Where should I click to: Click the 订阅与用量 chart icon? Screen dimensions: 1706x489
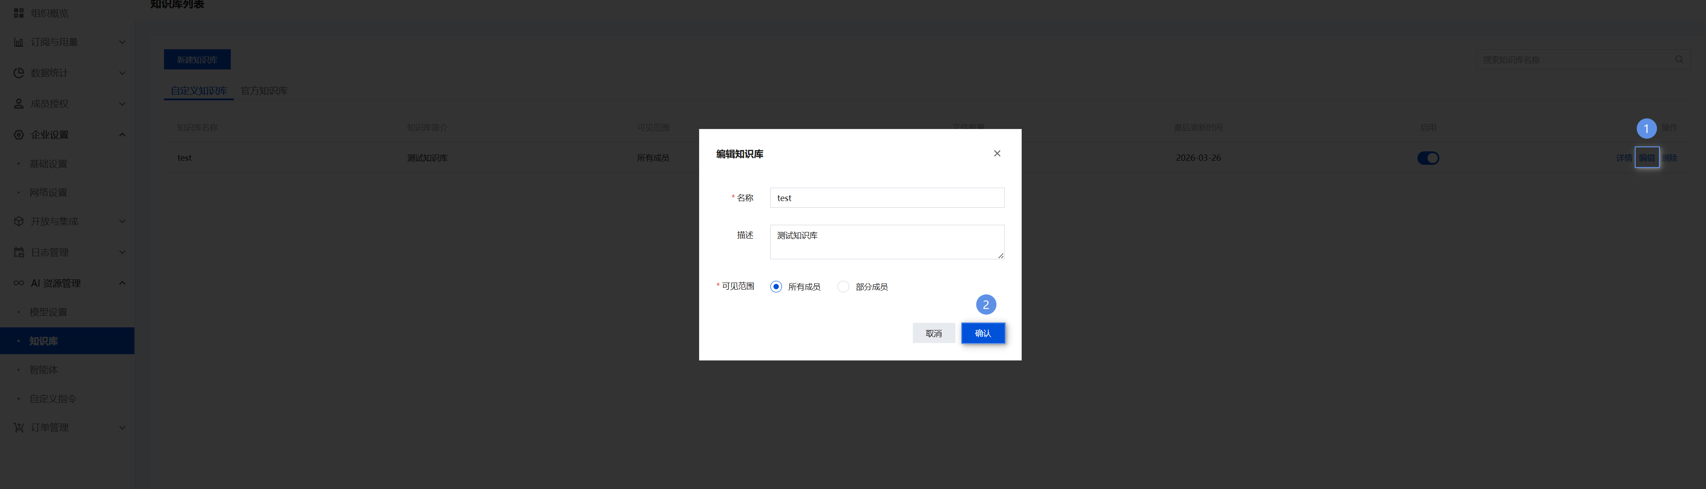[x=18, y=43]
